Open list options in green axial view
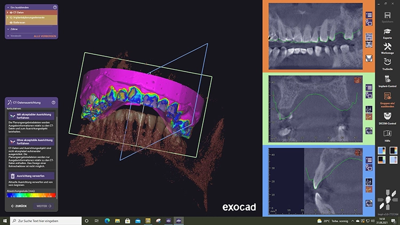 click(x=369, y=87)
